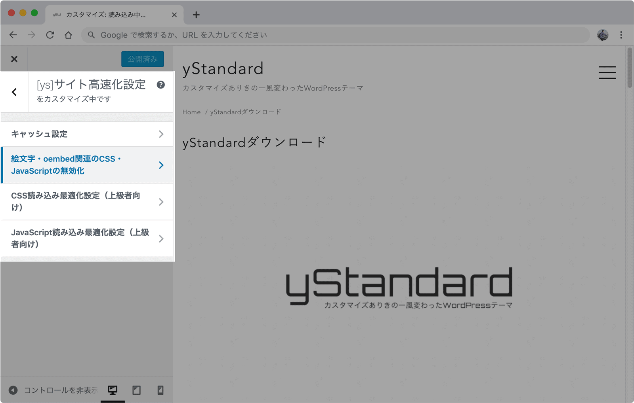Open the user profile avatar
Viewport: 634px width, 403px height.
(603, 35)
